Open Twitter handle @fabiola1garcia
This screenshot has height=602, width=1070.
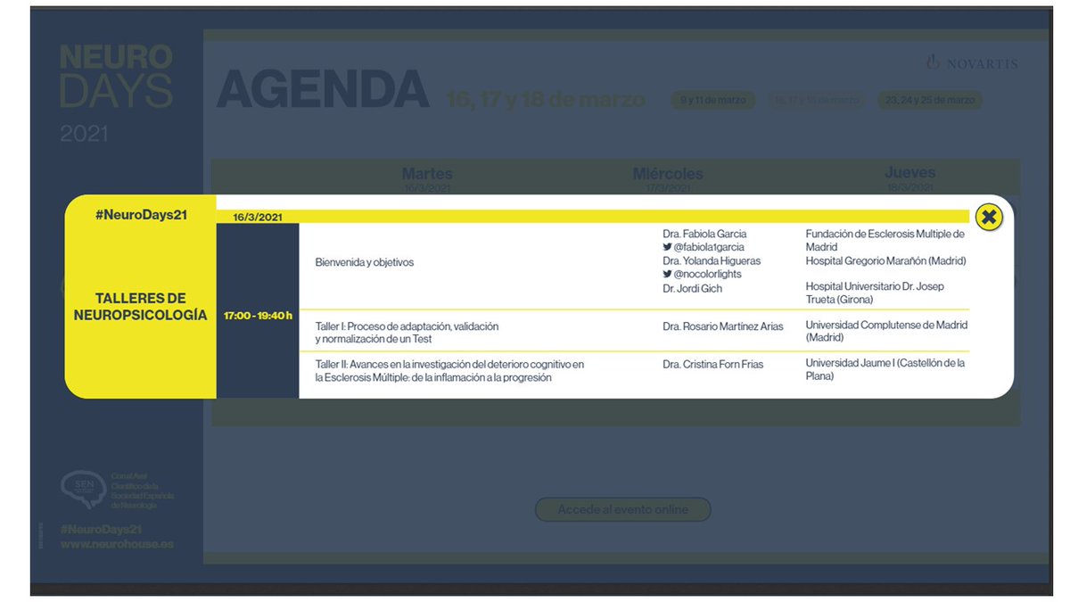point(709,247)
